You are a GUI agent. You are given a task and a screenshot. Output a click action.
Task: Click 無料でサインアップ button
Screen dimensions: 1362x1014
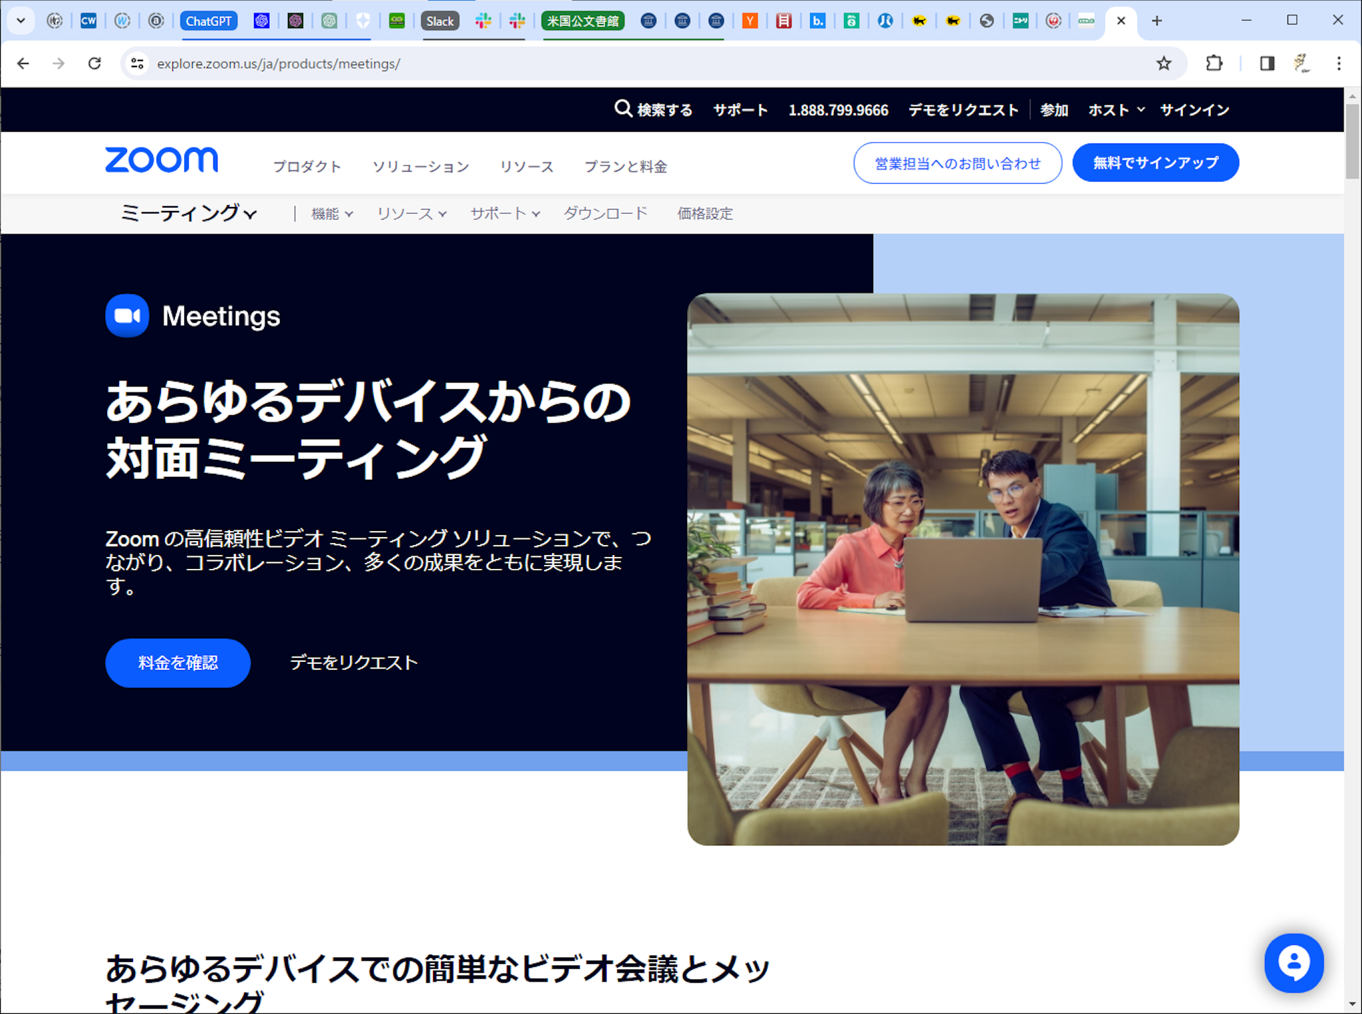coord(1155,163)
